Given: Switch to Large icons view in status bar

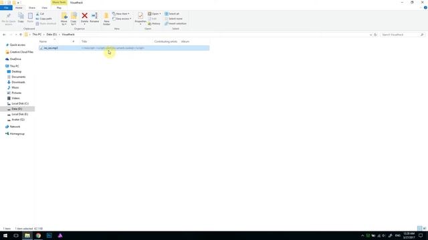Looking at the screenshot, I should 425,228.
